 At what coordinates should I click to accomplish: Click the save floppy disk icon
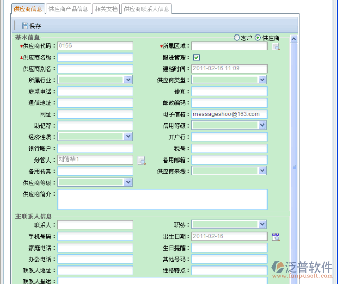[25, 26]
